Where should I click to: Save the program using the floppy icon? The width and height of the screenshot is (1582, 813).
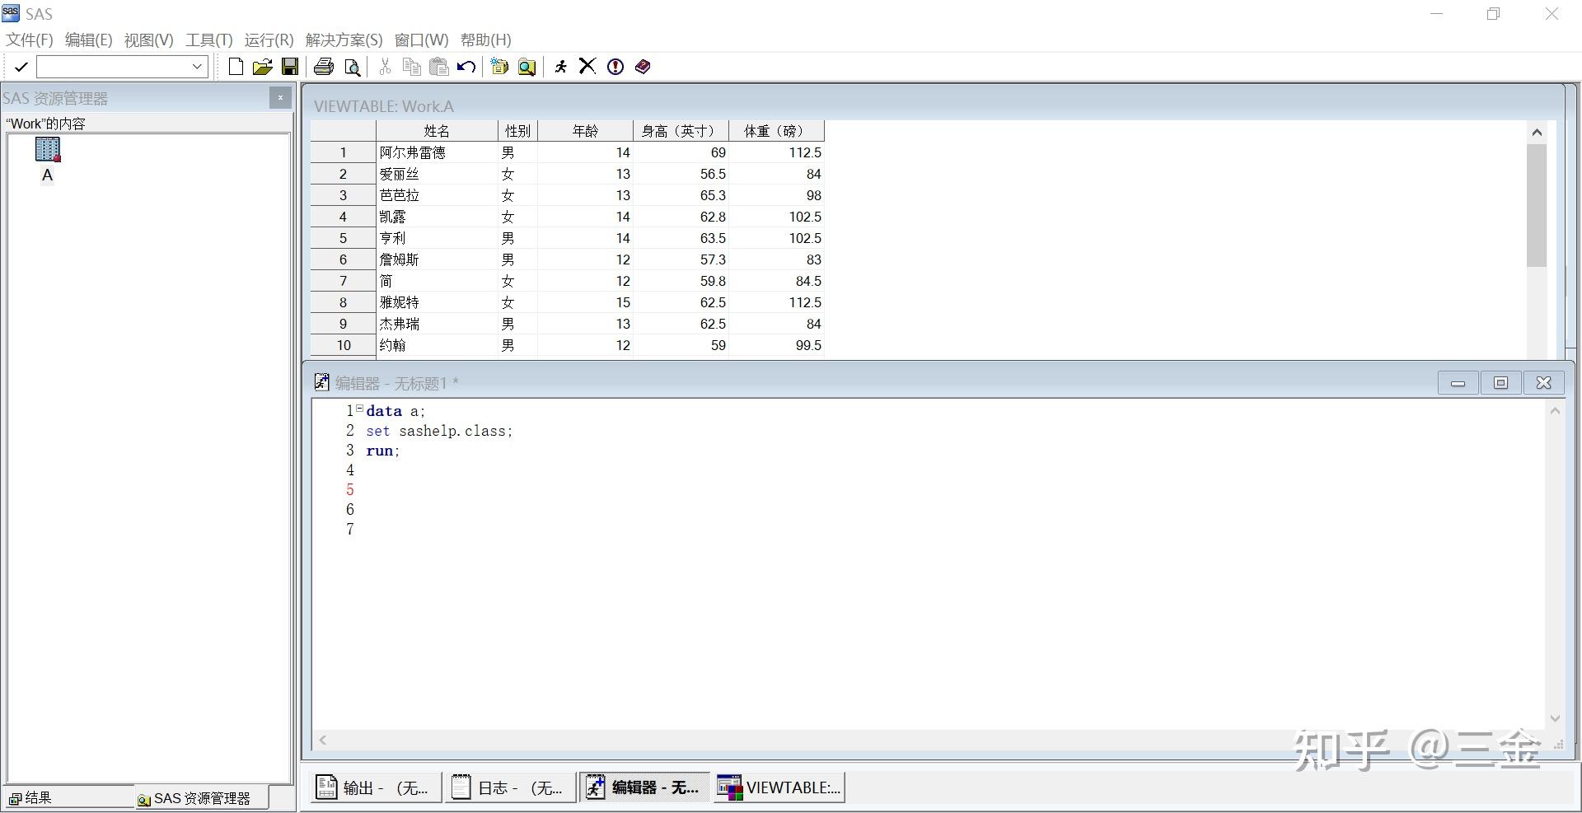click(290, 67)
